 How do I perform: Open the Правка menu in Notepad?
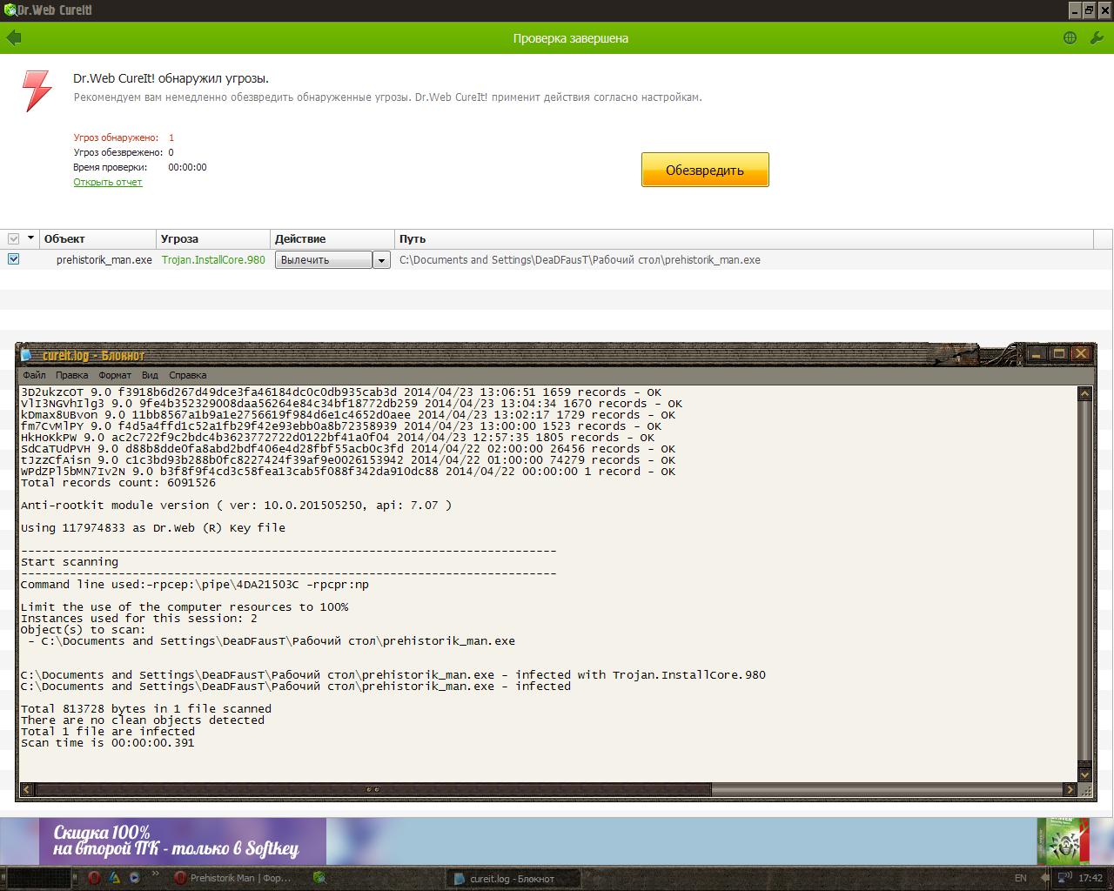[71, 375]
